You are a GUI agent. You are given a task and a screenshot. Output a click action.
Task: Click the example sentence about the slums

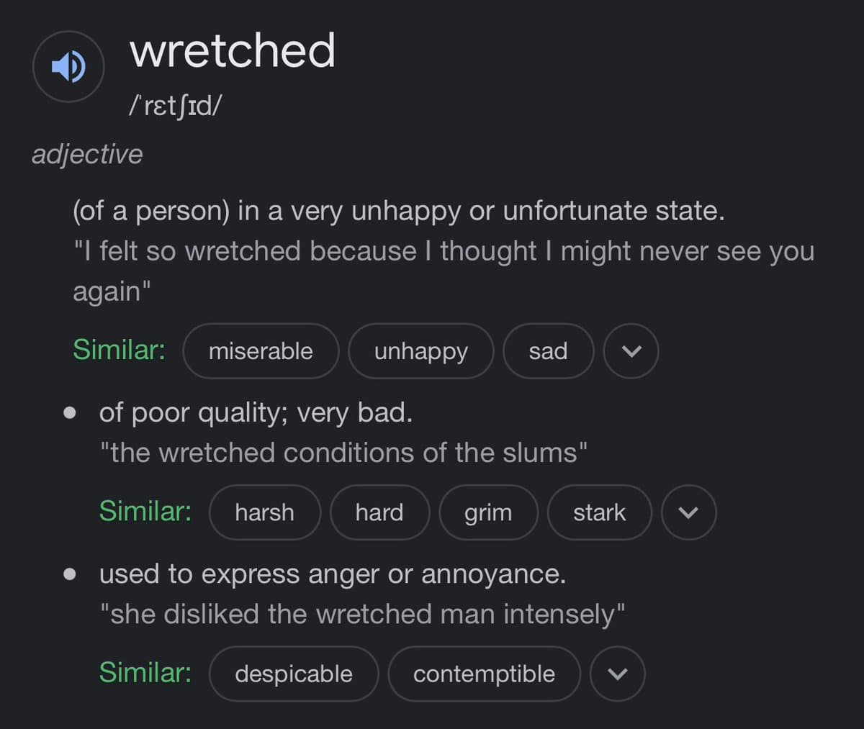(343, 453)
